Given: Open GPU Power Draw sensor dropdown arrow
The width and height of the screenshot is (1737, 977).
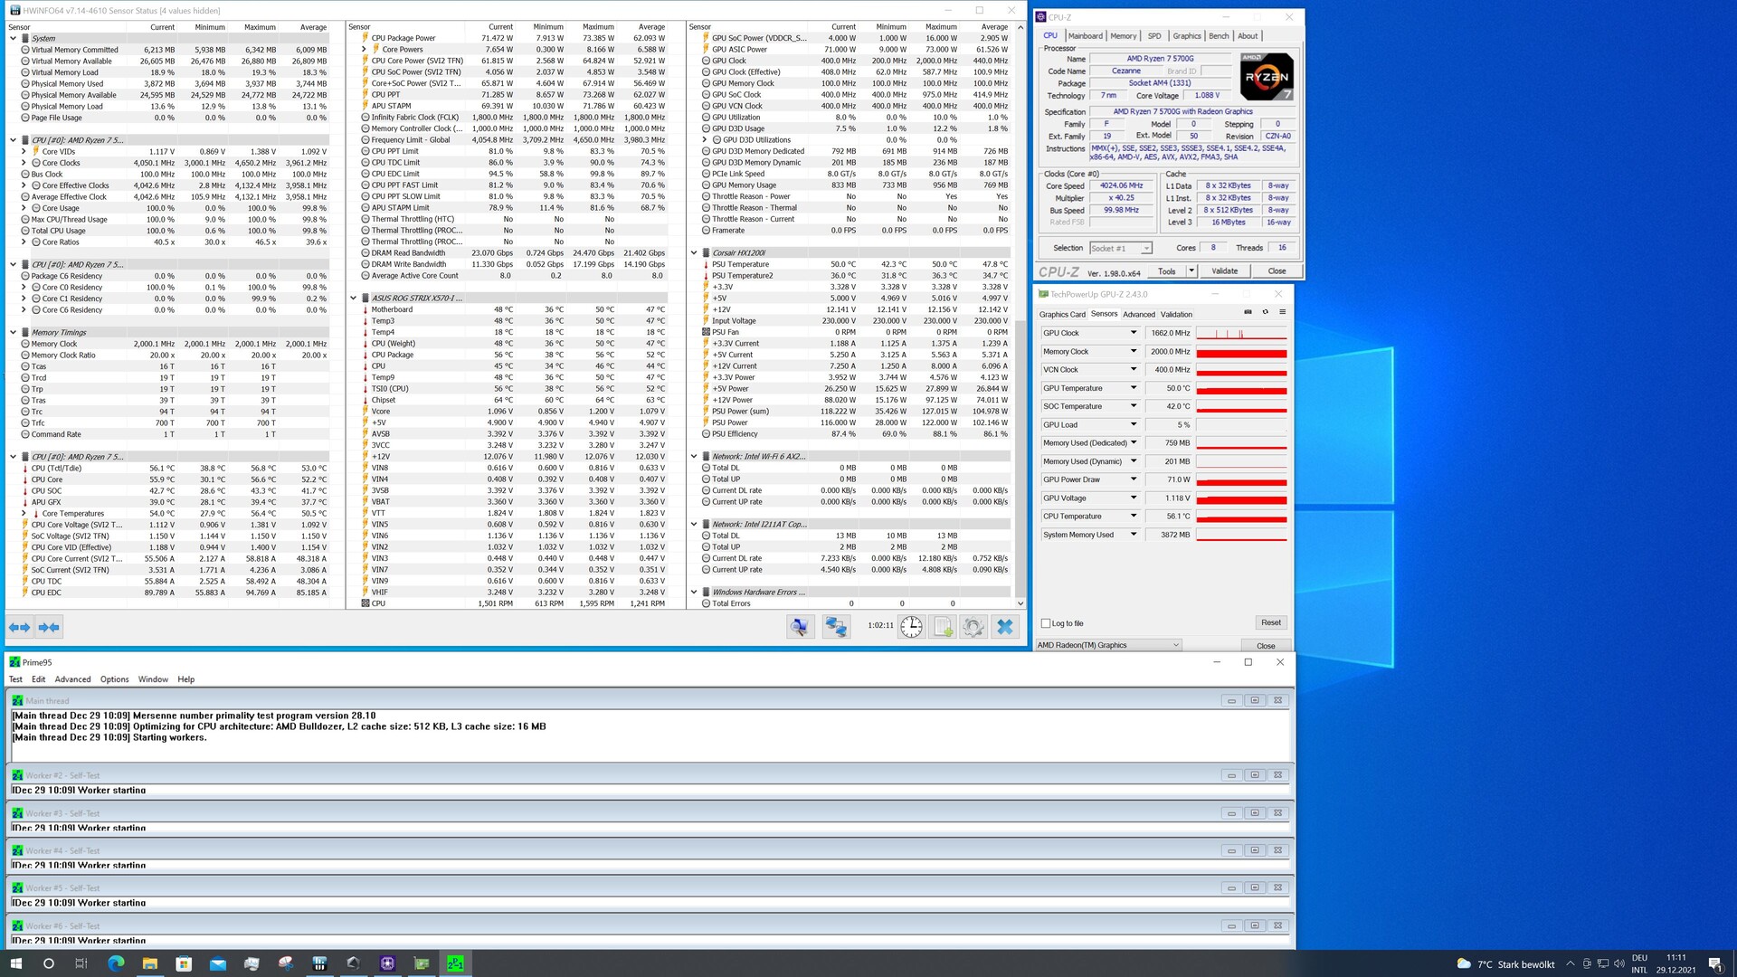Looking at the screenshot, I should pyautogui.click(x=1133, y=479).
